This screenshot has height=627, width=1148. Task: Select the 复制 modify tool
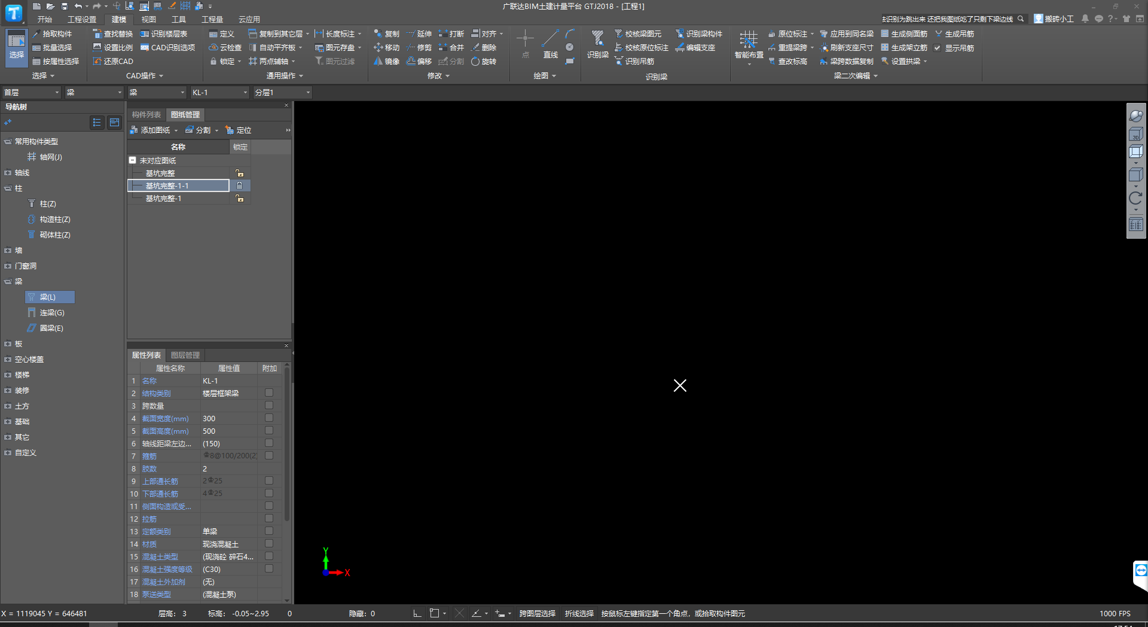coord(386,34)
